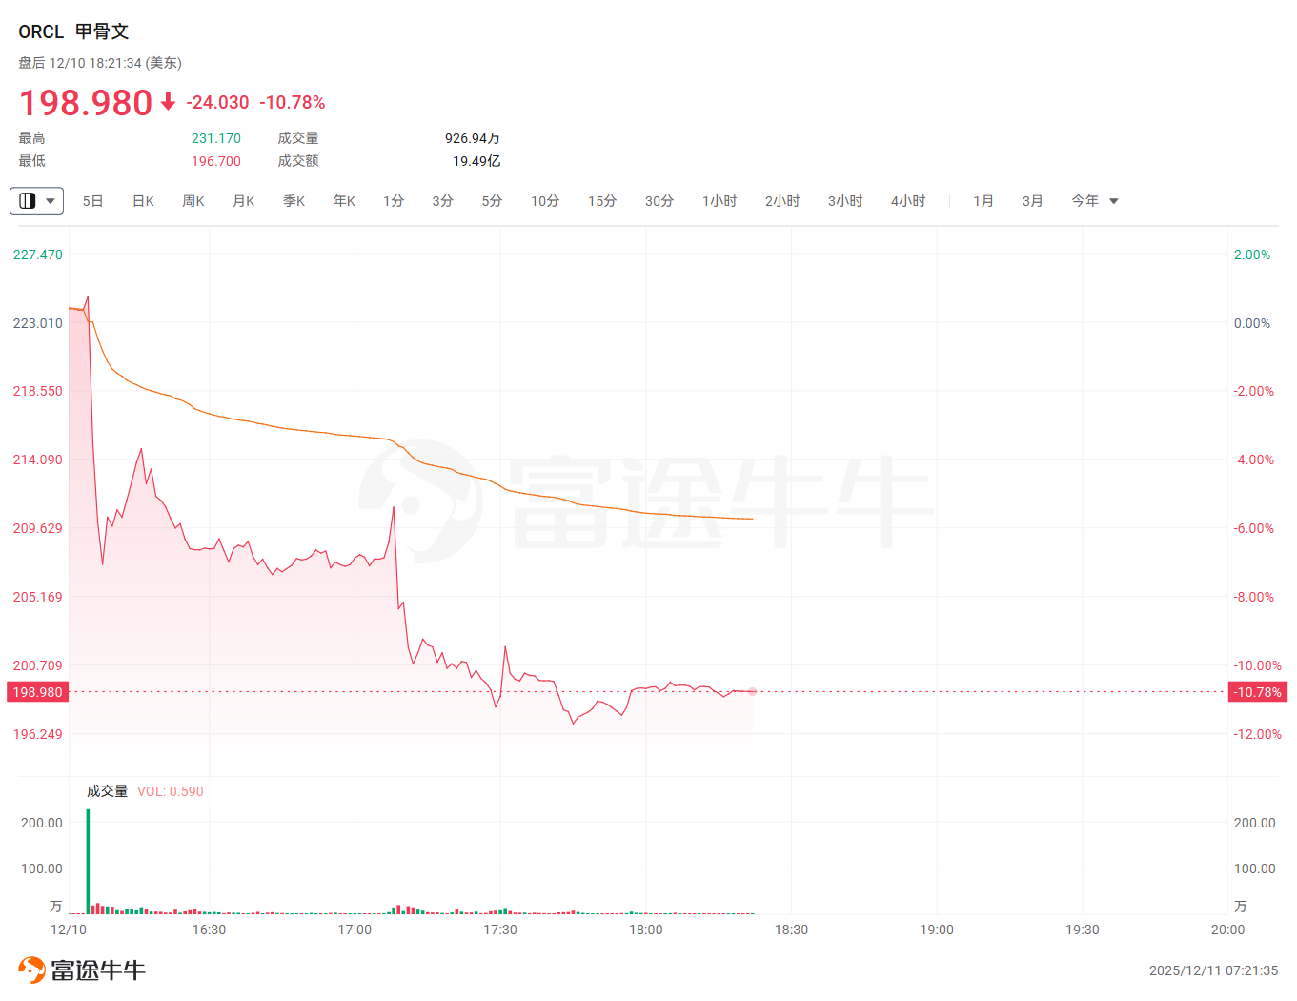Show the 1月 time range
The height and width of the screenshot is (1001, 1297).
click(983, 201)
